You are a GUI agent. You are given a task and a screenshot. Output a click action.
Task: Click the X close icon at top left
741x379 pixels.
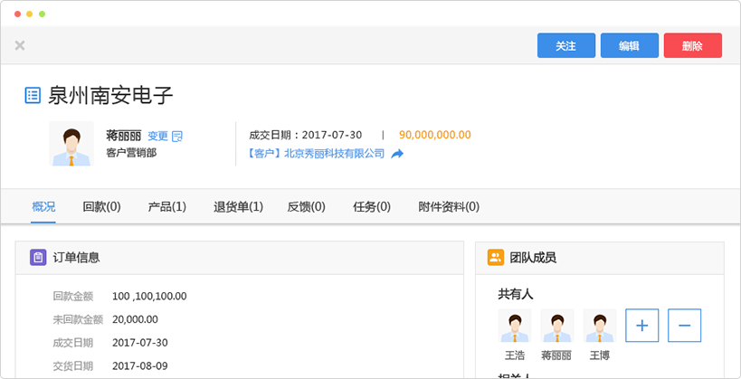coord(20,45)
